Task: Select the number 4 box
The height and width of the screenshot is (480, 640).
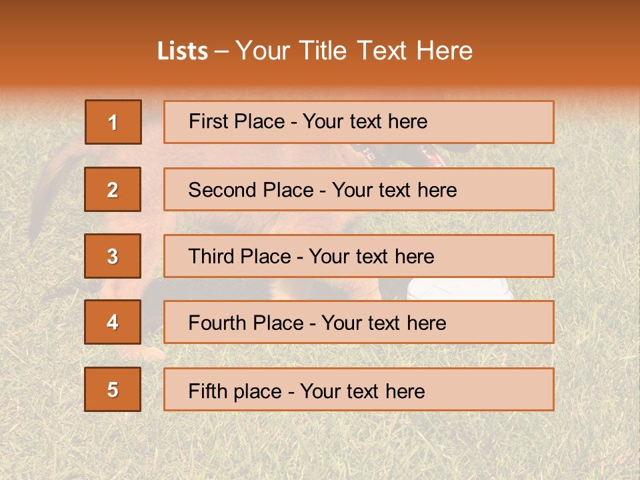Action: 113,322
